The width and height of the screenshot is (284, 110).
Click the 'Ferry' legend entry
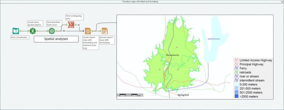pos(241,68)
